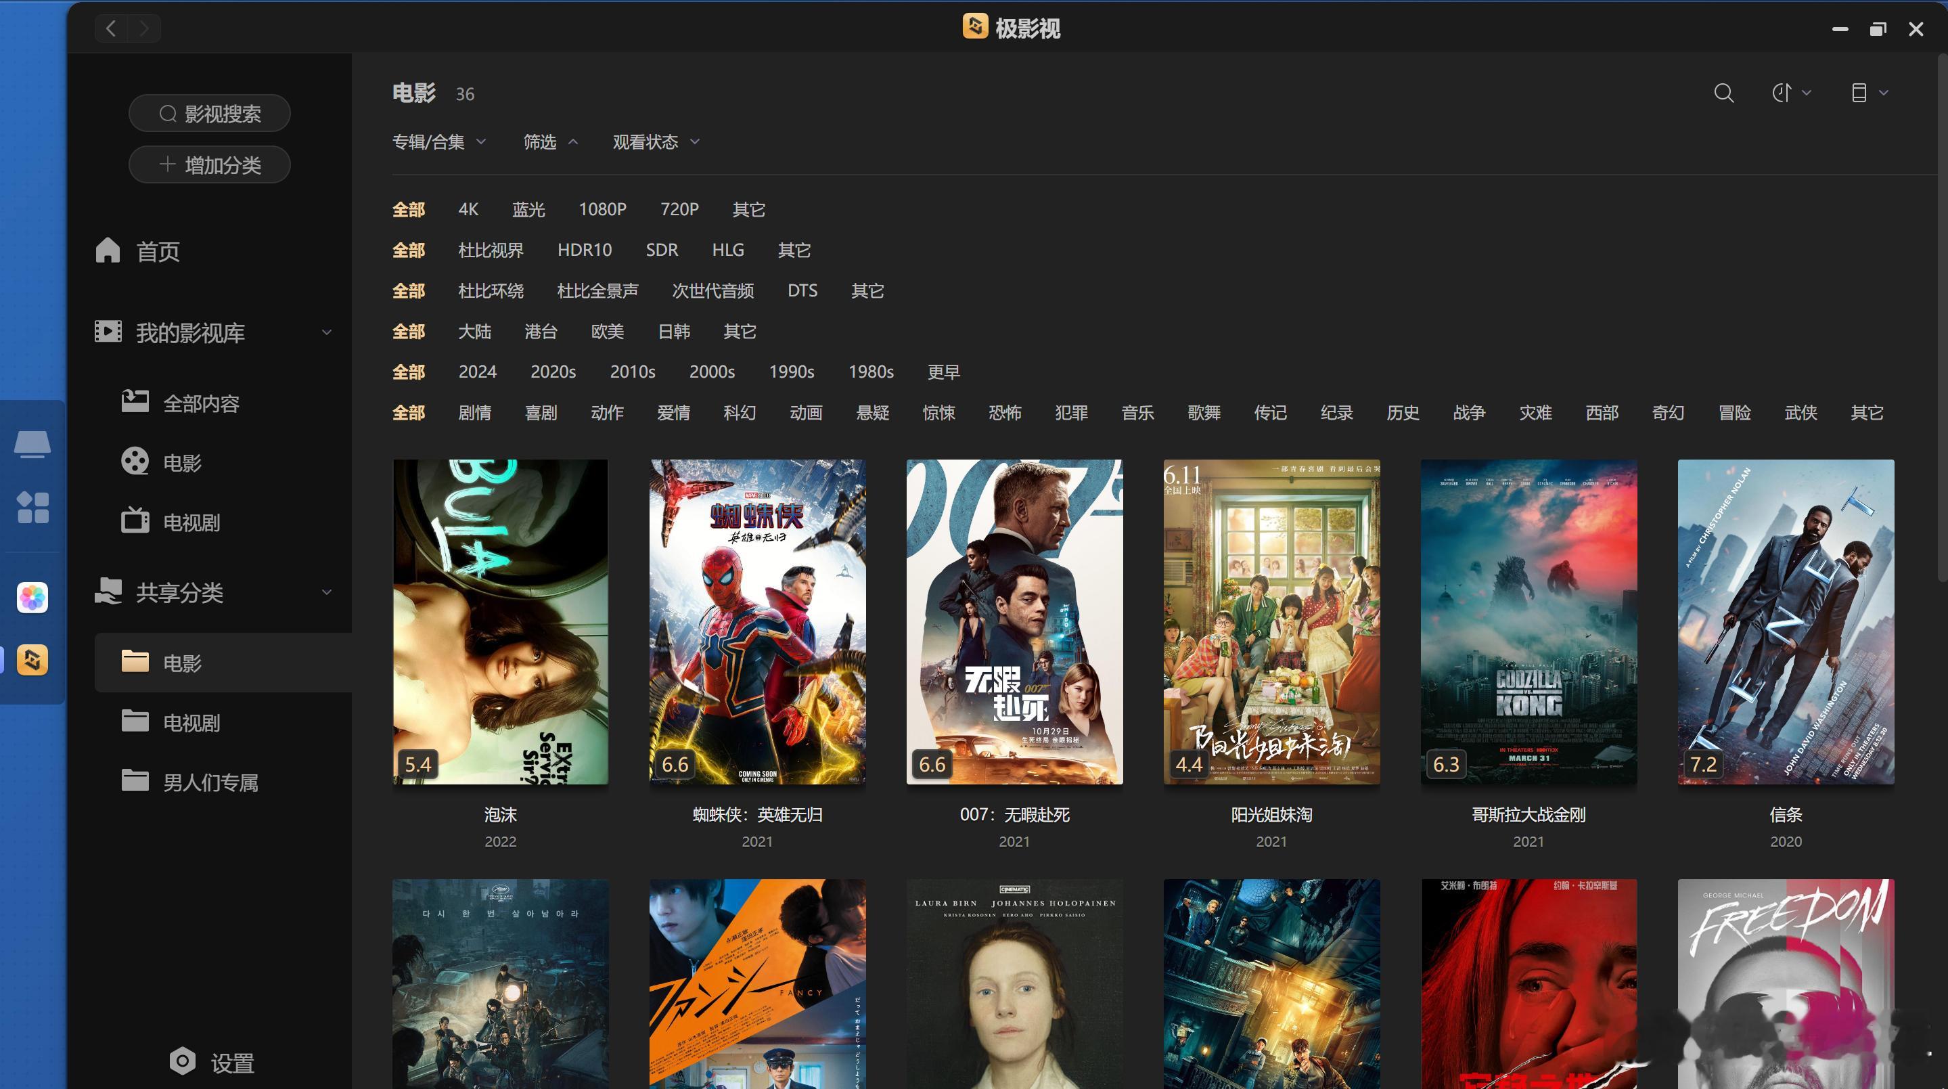Collapse the 筛选 filter panel
The image size is (1948, 1089).
coord(551,142)
